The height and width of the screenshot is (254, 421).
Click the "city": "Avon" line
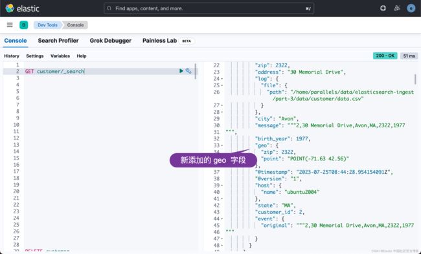click(x=277, y=119)
